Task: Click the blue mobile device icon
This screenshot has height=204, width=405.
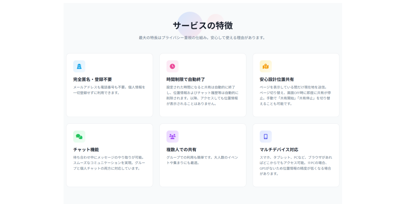Action: (x=266, y=136)
